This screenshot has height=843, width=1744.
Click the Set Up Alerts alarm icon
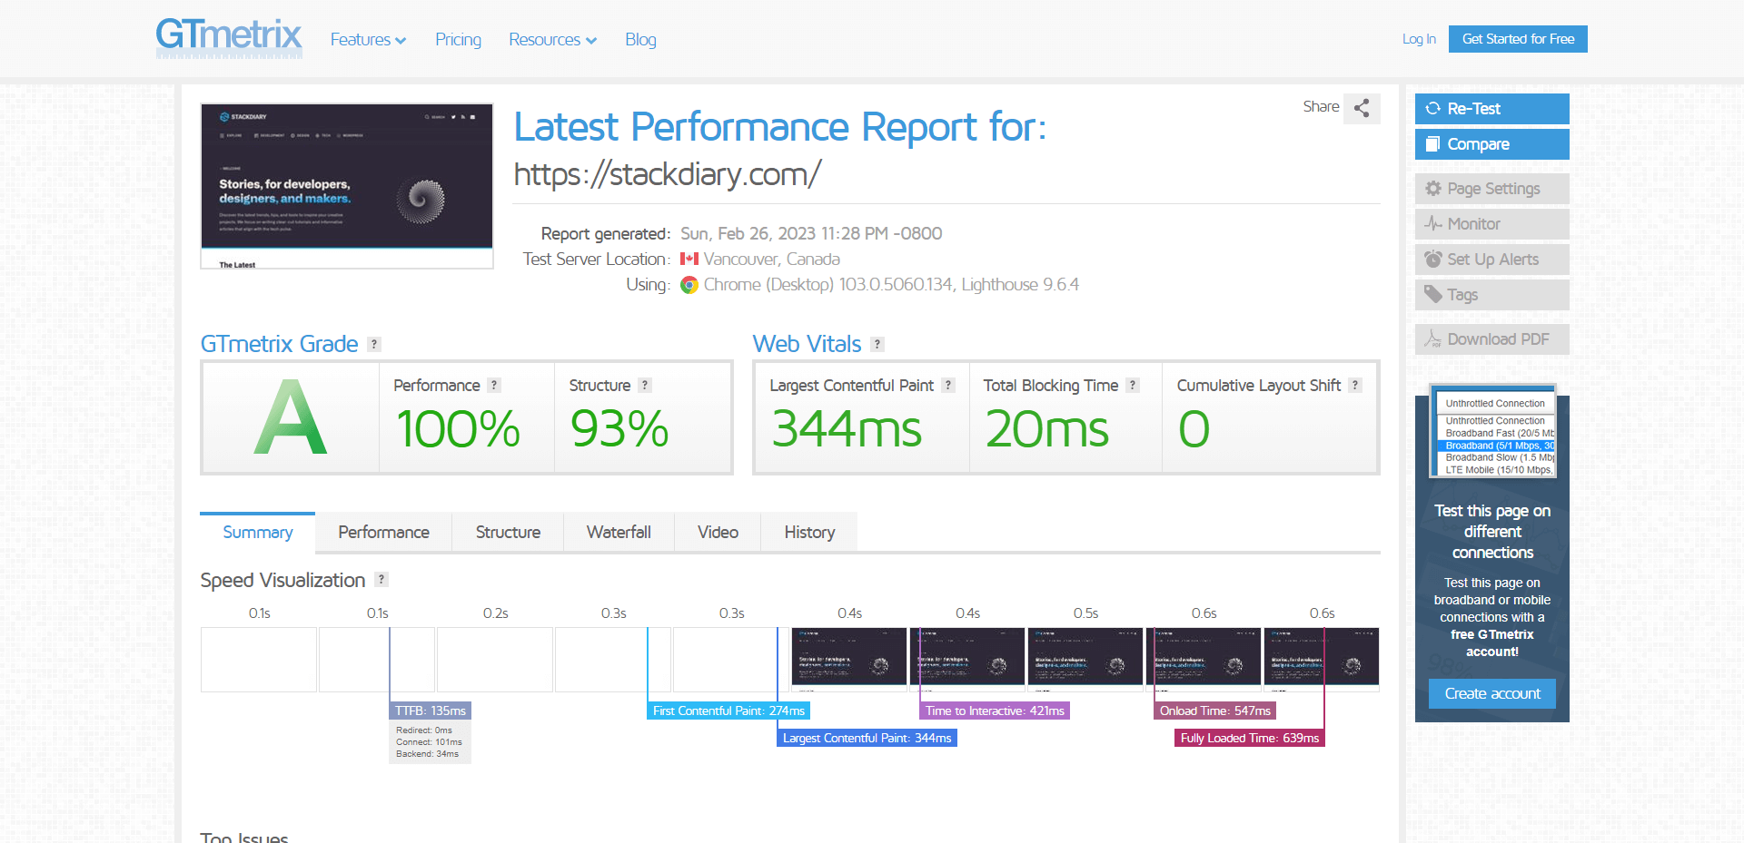click(1433, 260)
